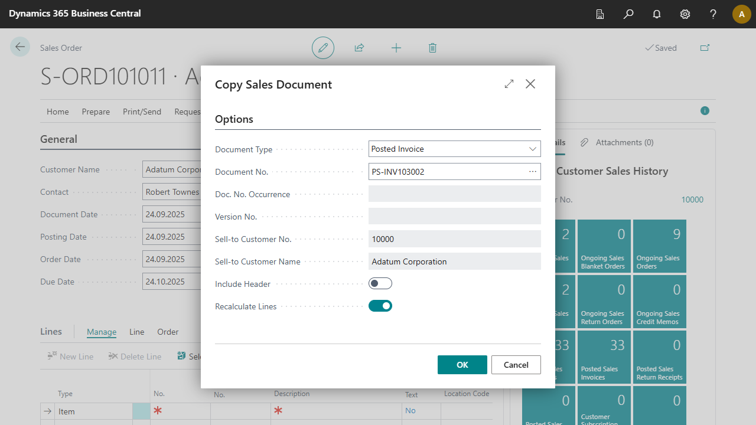
Task: Open the notifications bell
Action: pos(657,14)
